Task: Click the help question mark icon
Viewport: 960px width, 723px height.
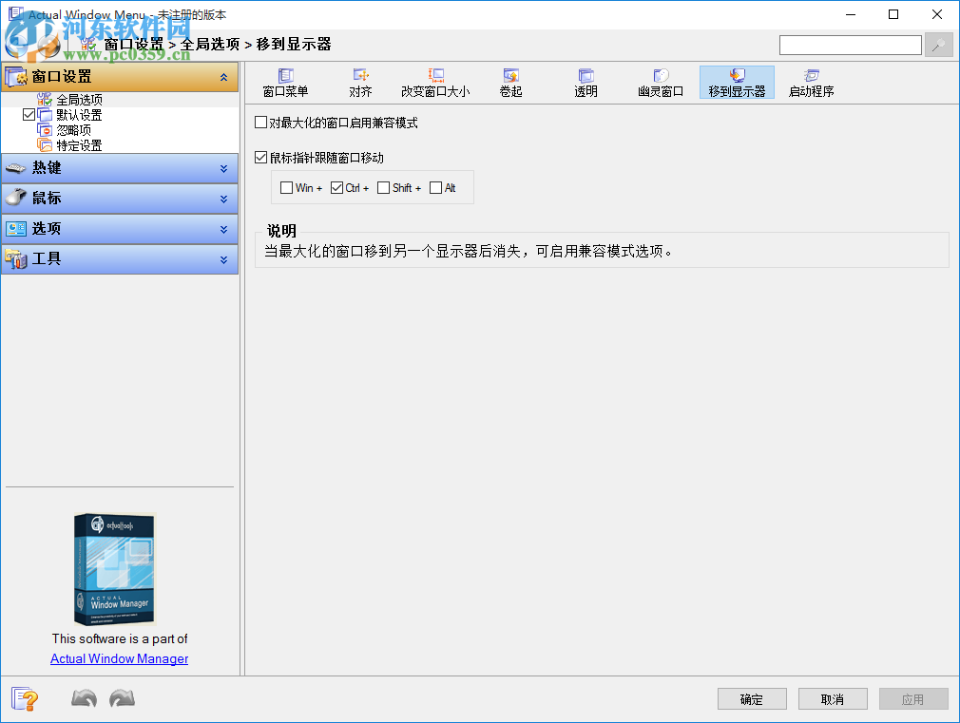Action: pos(24,698)
